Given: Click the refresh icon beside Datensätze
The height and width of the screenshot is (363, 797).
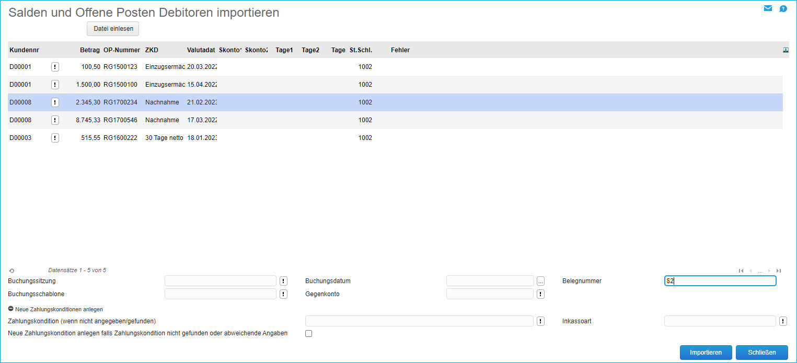Looking at the screenshot, I should pos(11,271).
